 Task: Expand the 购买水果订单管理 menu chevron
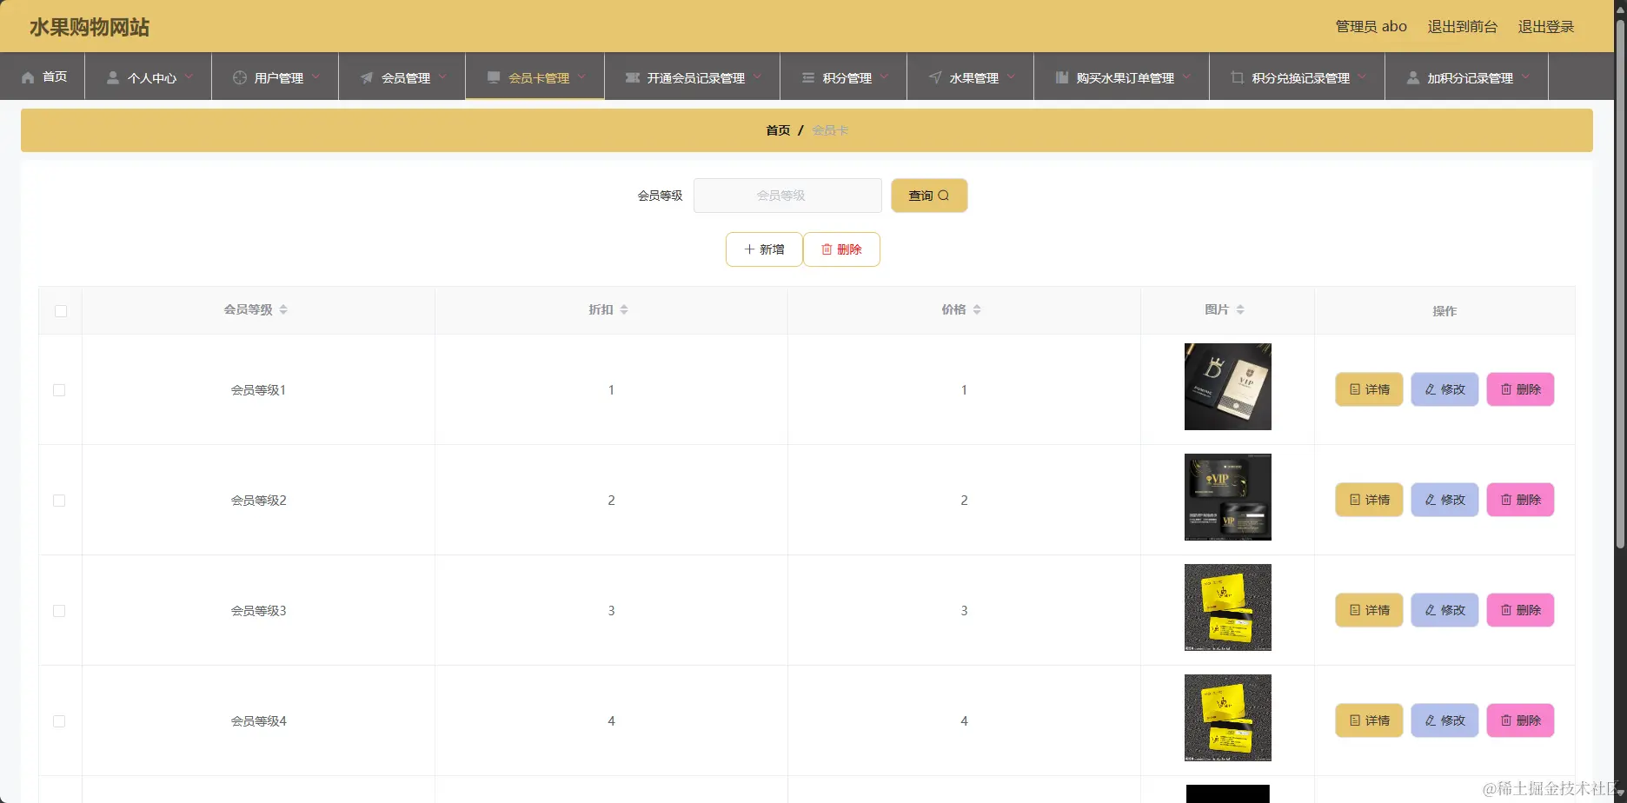point(1186,76)
